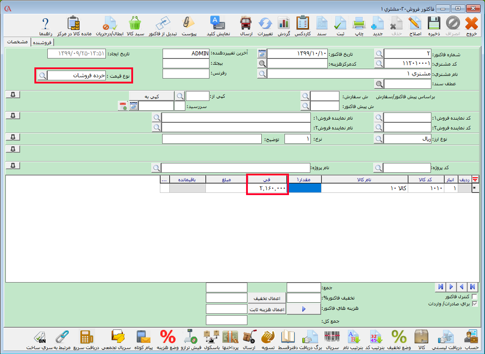Open the وضع تخفیف (discount status) icon
Viewport: 485px width, 354px height.
(399, 339)
